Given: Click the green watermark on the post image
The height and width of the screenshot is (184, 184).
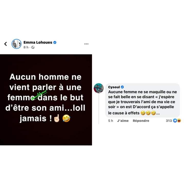Looking at the screenshot, I should (39, 95).
